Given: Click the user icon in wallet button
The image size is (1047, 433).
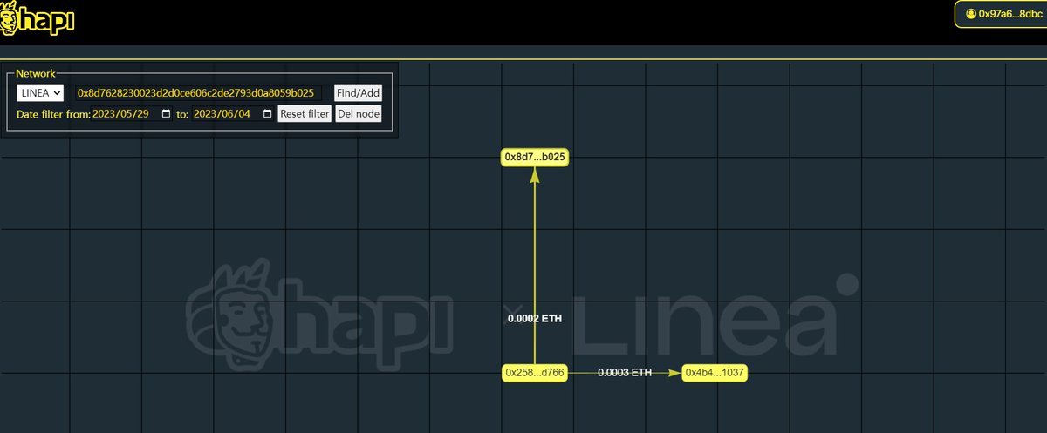Looking at the screenshot, I should (971, 14).
